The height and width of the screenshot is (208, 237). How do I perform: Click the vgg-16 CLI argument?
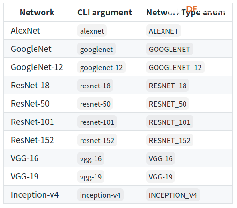91,158
